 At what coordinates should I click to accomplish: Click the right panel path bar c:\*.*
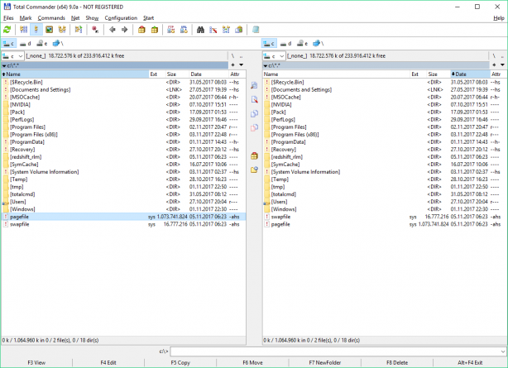coord(376,65)
